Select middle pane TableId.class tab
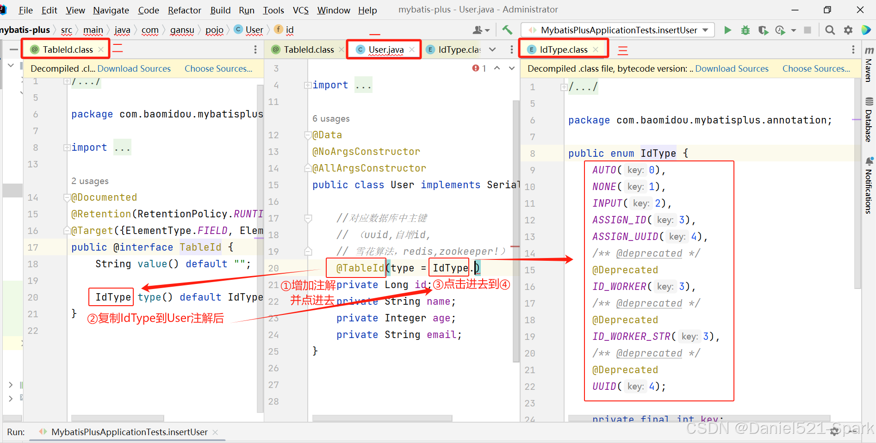 [x=307, y=49]
